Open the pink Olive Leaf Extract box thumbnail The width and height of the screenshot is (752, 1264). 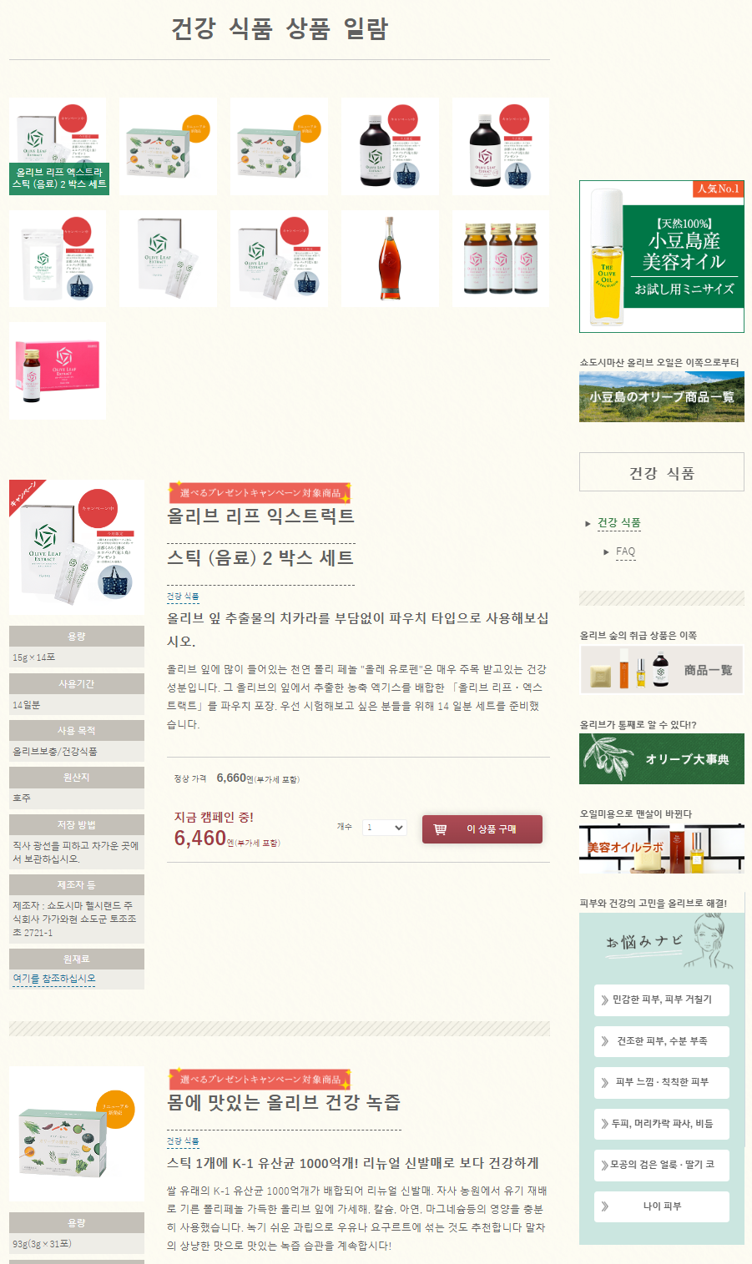tap(58, 370)
